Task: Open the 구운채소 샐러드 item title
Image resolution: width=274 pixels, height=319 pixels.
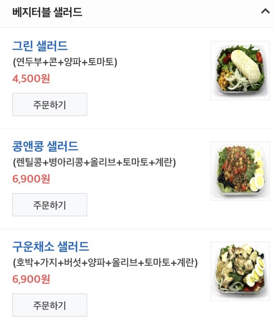Action: [x=51, y=247]
